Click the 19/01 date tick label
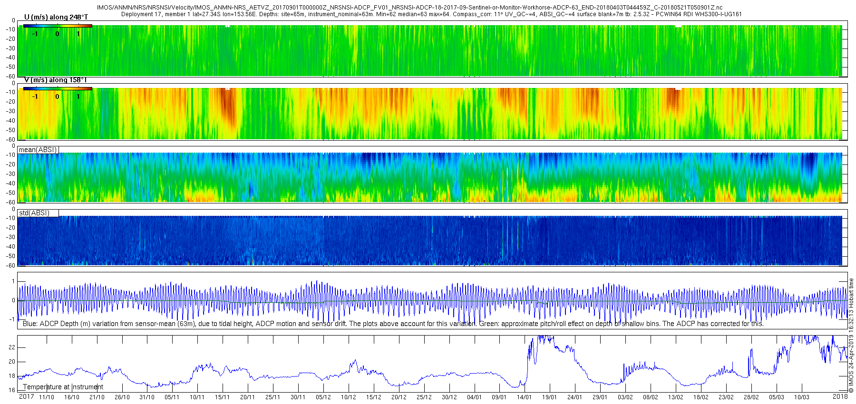The width and height of the screenshot is (856, 404). click(550, 397)
